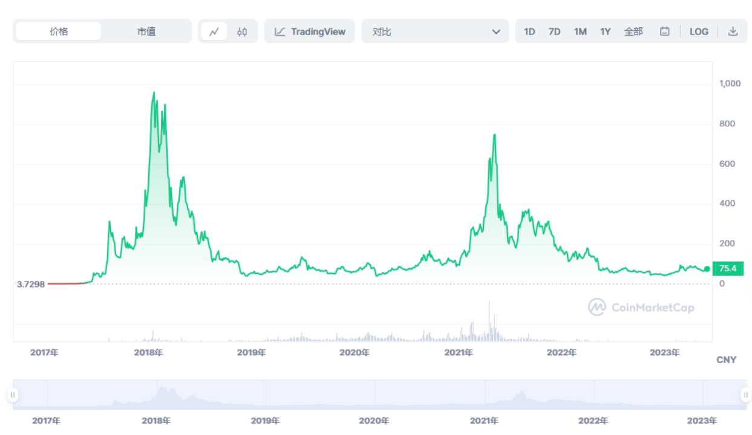Click the right range slider handle
752x435 pixels.
[745, 395]
